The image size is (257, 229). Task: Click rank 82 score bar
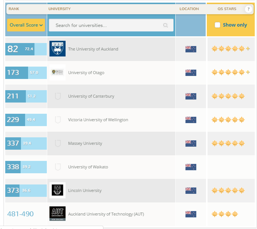pos(26,49)
